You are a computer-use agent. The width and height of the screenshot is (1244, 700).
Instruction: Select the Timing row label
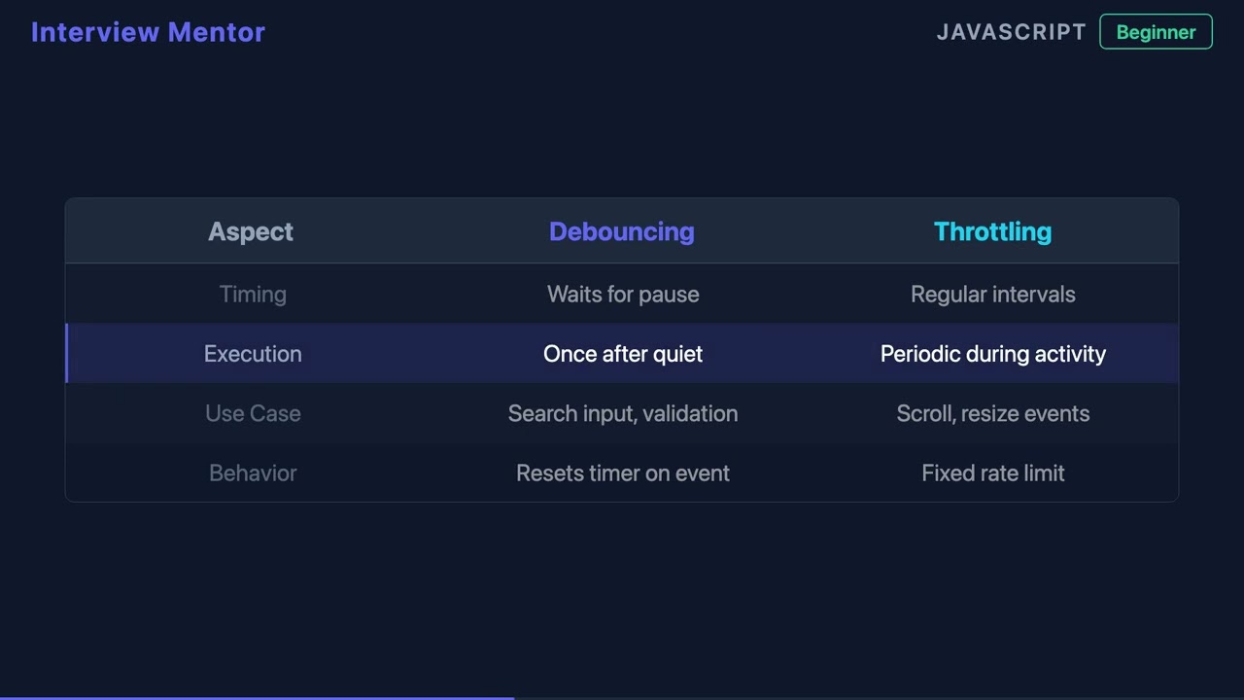(x=253, y=295)
